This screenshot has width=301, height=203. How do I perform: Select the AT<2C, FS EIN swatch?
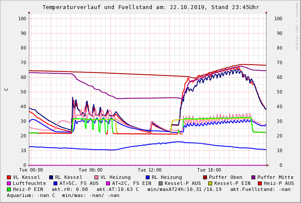click(x=108, y=183)
